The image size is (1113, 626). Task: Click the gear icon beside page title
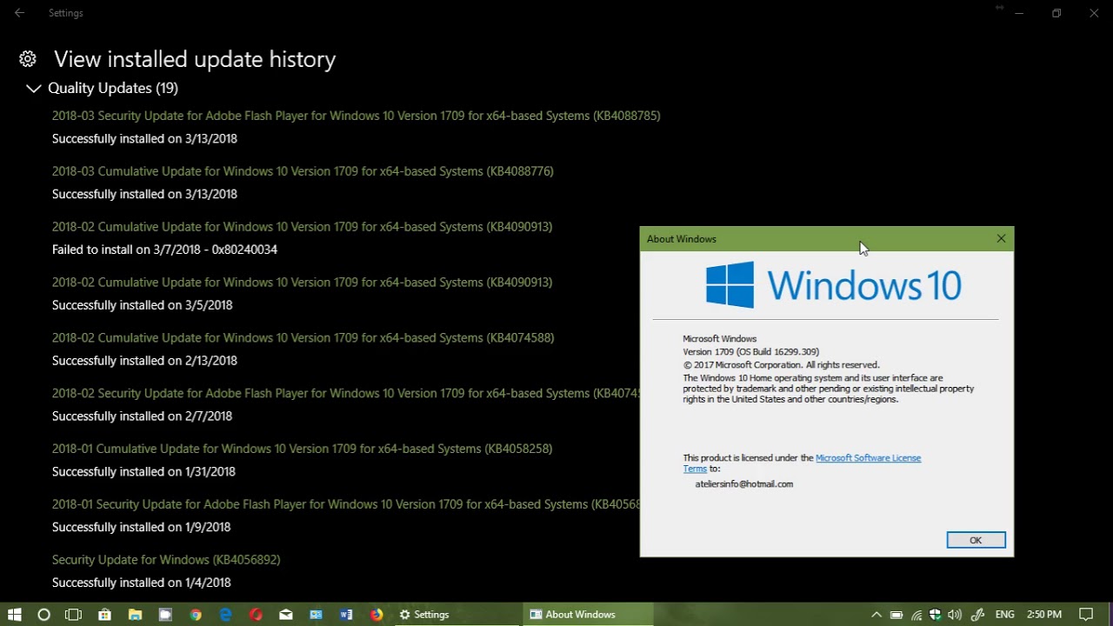28,59
